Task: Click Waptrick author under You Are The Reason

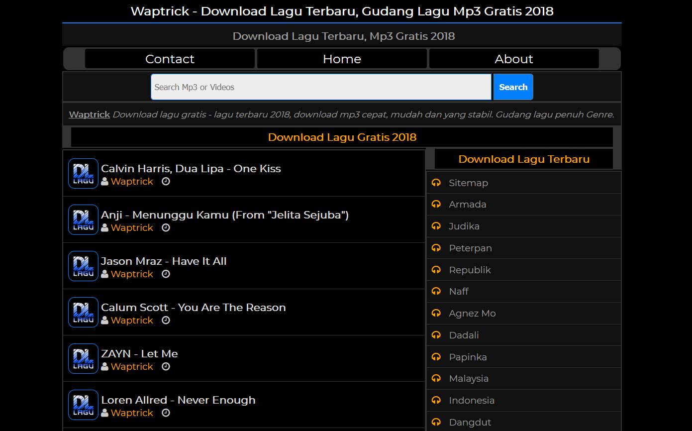Action: [x=132, y=321]
